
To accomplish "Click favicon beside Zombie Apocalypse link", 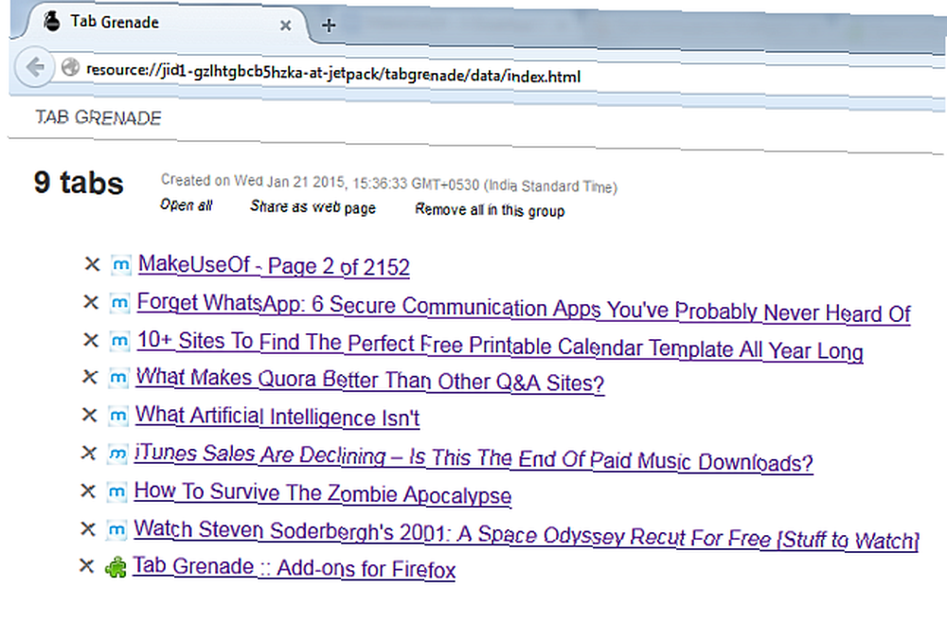I will [116, 492].
